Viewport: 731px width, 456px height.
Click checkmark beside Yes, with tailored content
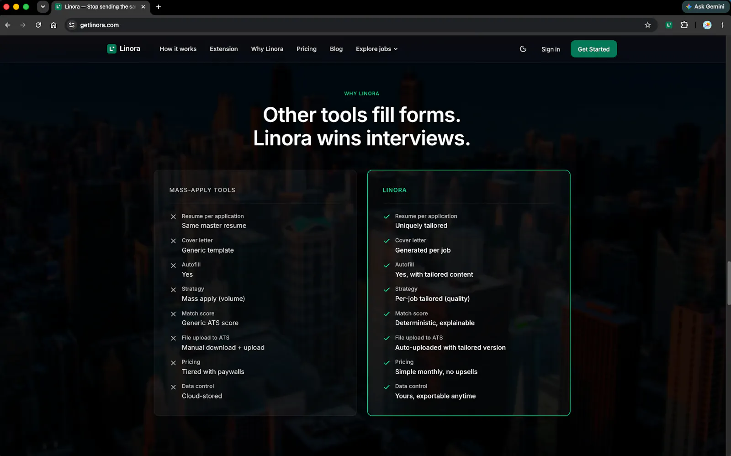(x=387, y=265)
